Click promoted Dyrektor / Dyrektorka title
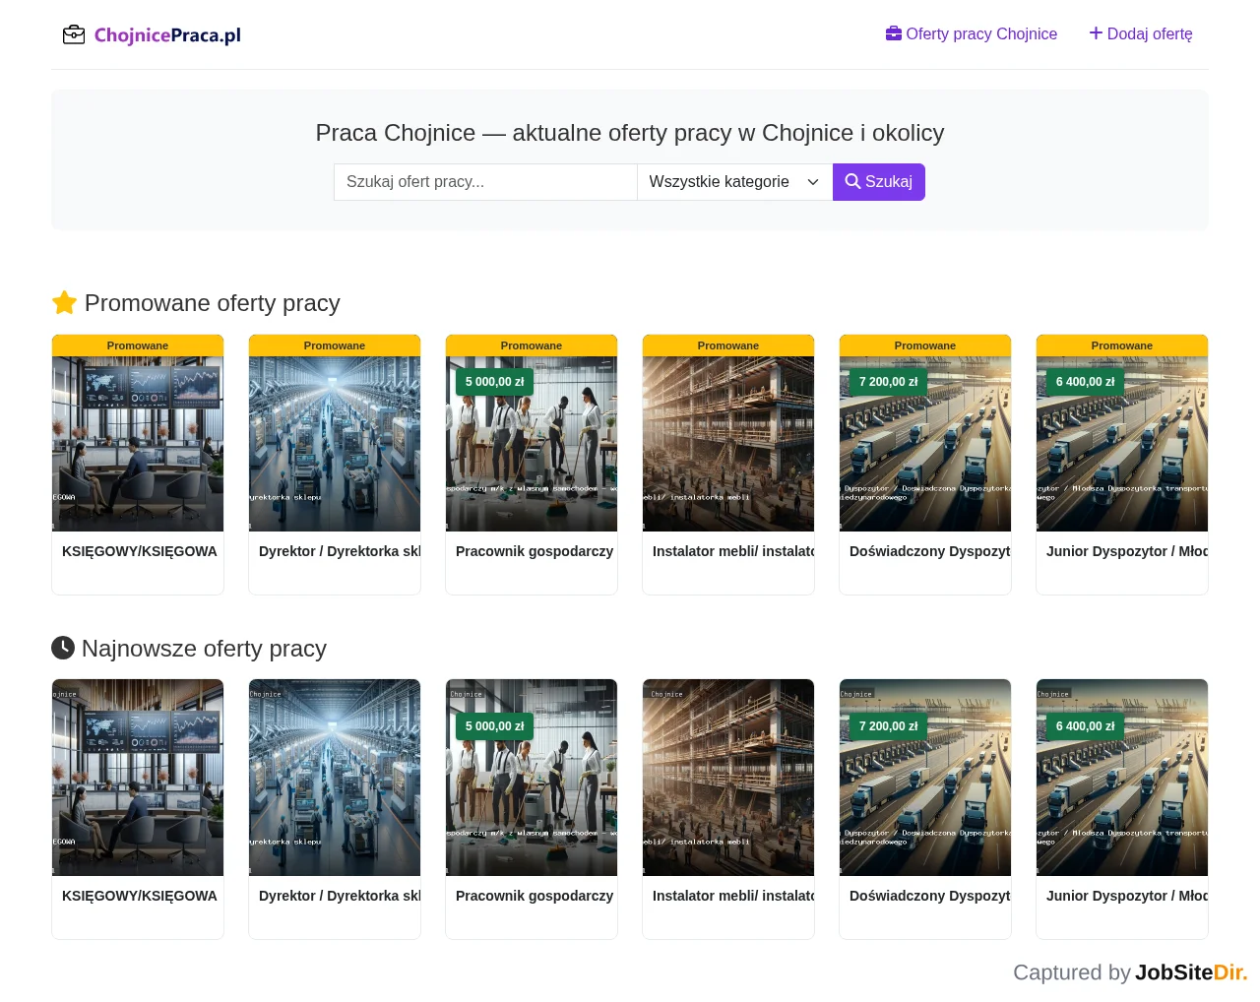This screenshot has height=1002, width=1260. pyautogui.click(x=340, y=551)
